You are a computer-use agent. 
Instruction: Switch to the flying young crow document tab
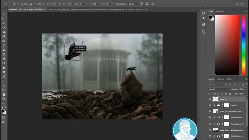click(97, 9)
